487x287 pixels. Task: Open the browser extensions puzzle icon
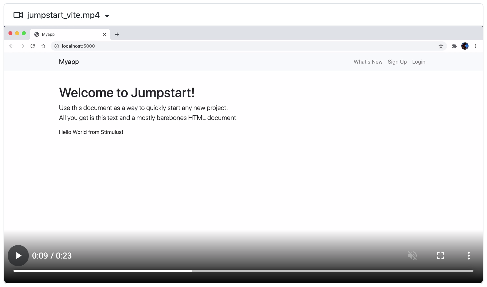[x=454, y=46]
